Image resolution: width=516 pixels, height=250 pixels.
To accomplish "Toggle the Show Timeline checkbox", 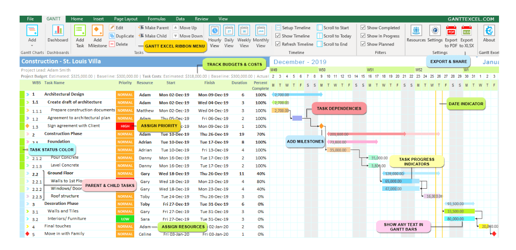I will [x=278, y=36].
